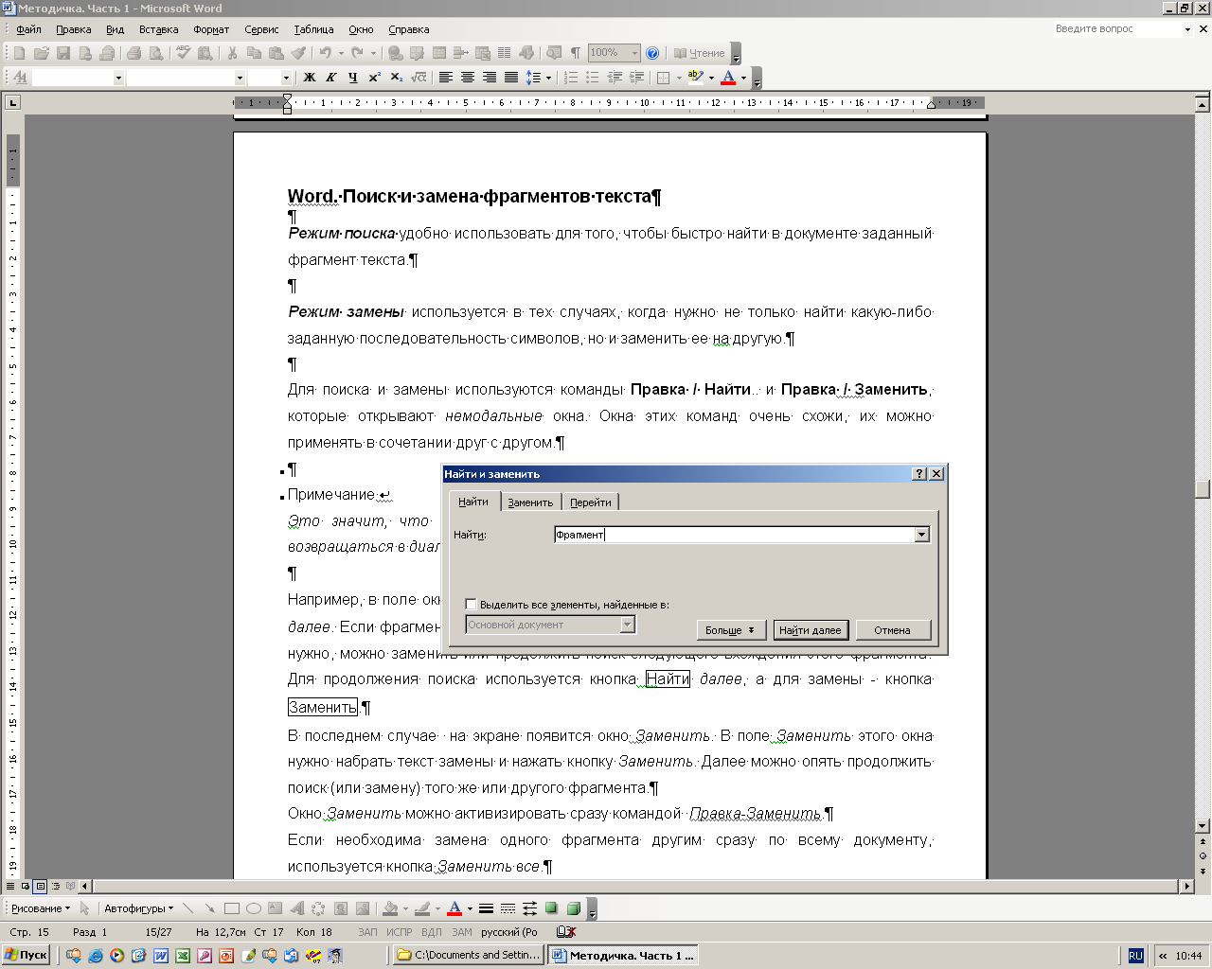Click the red Font Color button in formatting toolbar
Viewport: 1212px width, 969px height.
point(728,78)
